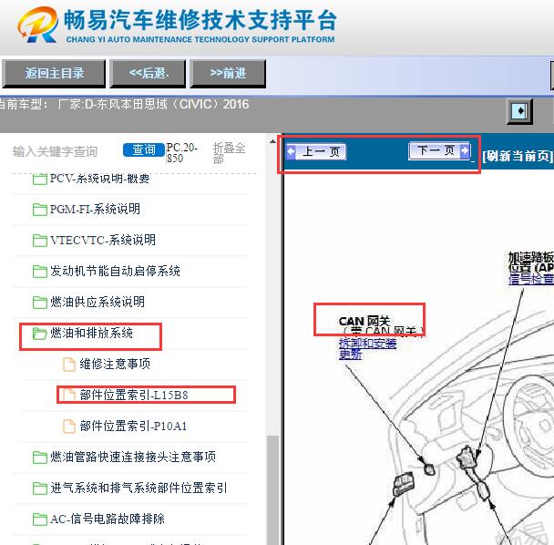The width and height of the screenshot is (554, 545).
Task: Expand the 燃油供应系统说明 folder
Action: pos(97,303)
